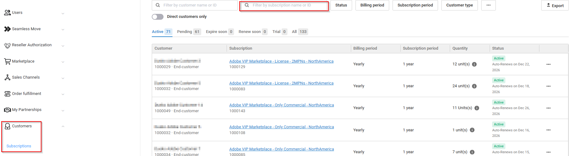Screen dimensions: 570x156
Task: Collapse the Customers section chevron
Action: [63, 126]
